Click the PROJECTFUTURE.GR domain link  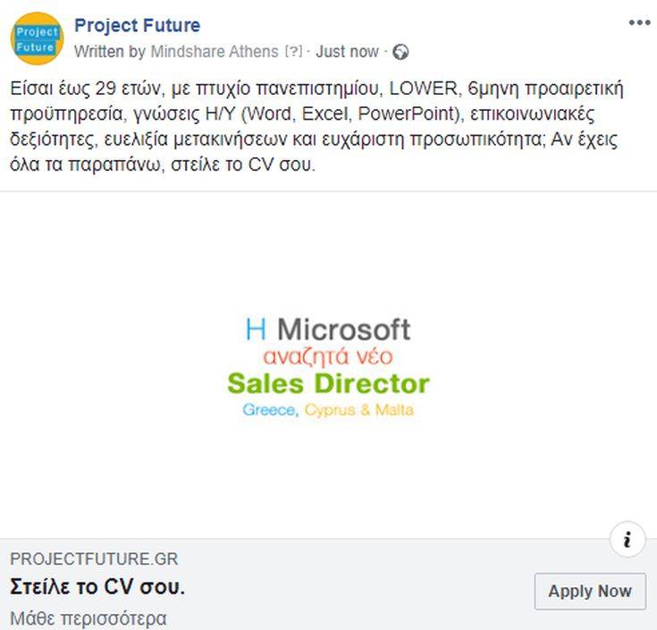pyautogui.click(x=94, y=559)
